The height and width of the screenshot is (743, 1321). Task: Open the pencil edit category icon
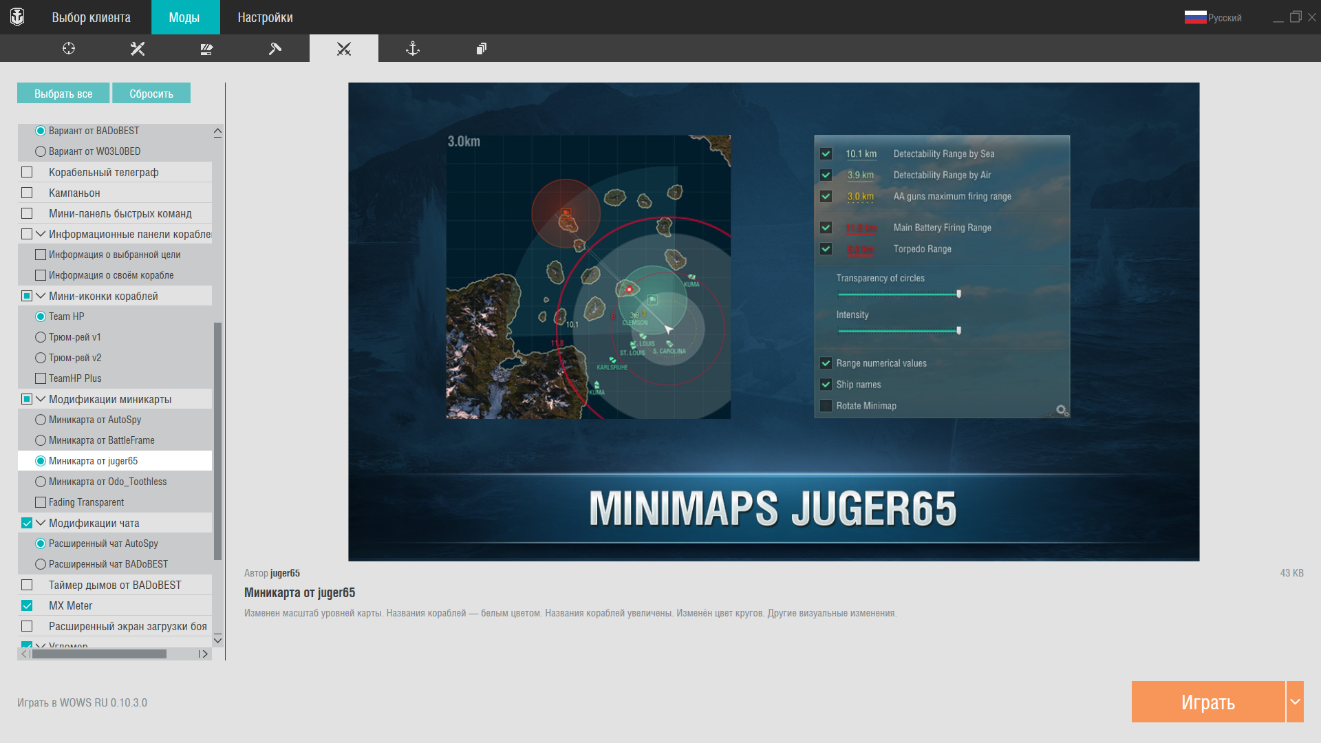pyautogui.click(x=206, y=48)
